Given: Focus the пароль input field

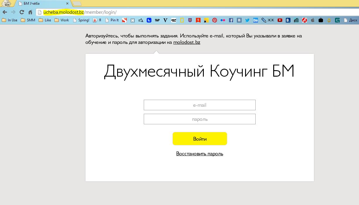Looking at the screenshot, I should [200, 119].
